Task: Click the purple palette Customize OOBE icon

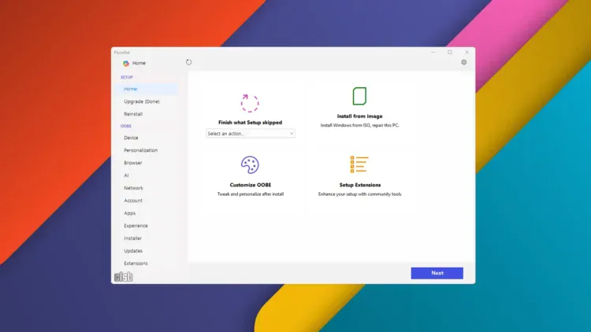Action: coord(250,164)
